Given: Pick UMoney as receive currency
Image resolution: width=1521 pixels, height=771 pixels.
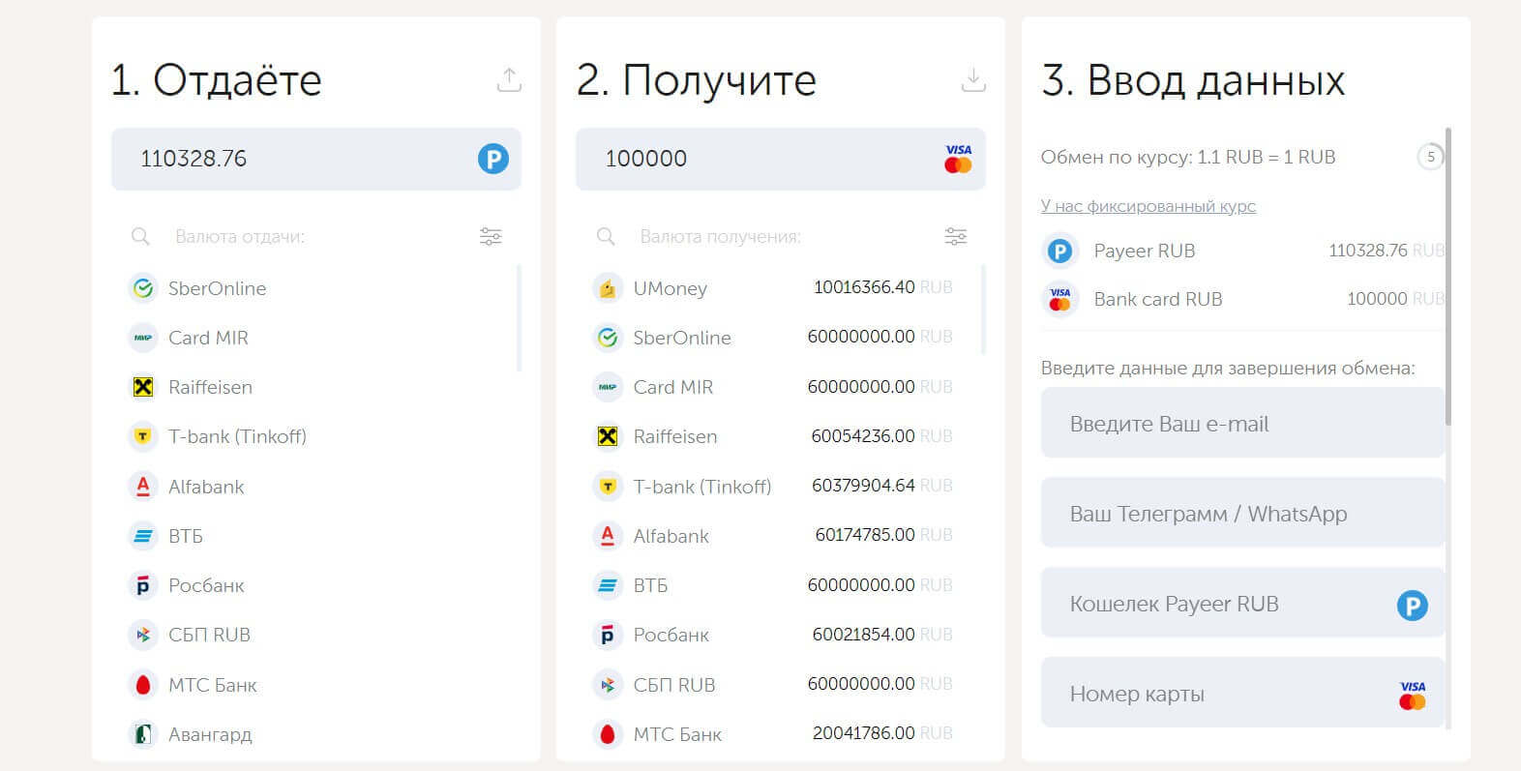Looking at the screenshot, I should pos(670,288).
